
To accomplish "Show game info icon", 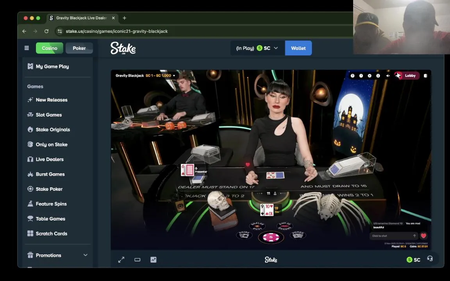I will 378,76.
